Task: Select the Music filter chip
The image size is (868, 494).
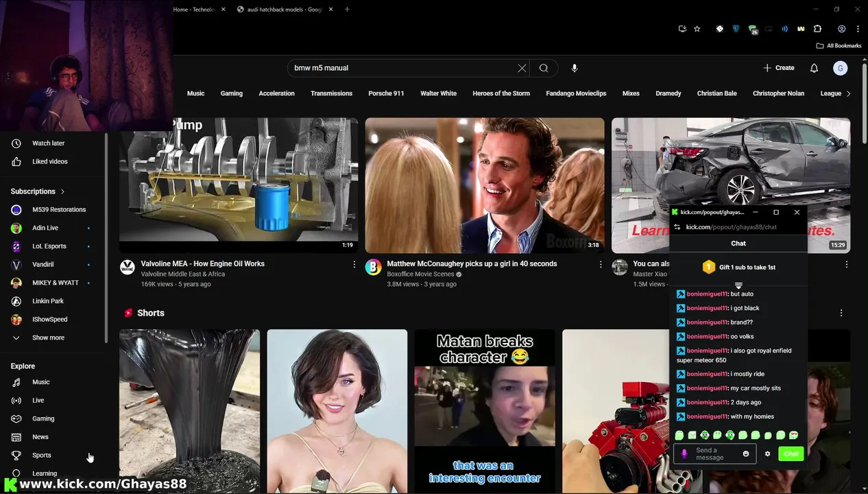Action: (x=195, y=93)
